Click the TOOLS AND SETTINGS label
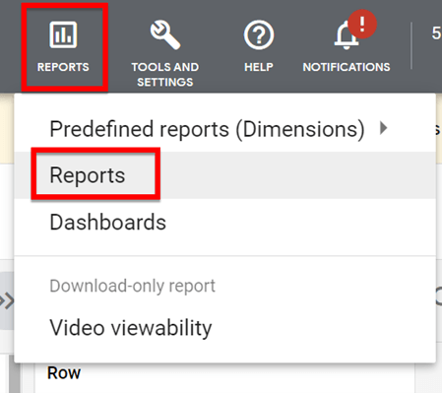The height and width of the screenshot is (393, 442). (165, 74)
